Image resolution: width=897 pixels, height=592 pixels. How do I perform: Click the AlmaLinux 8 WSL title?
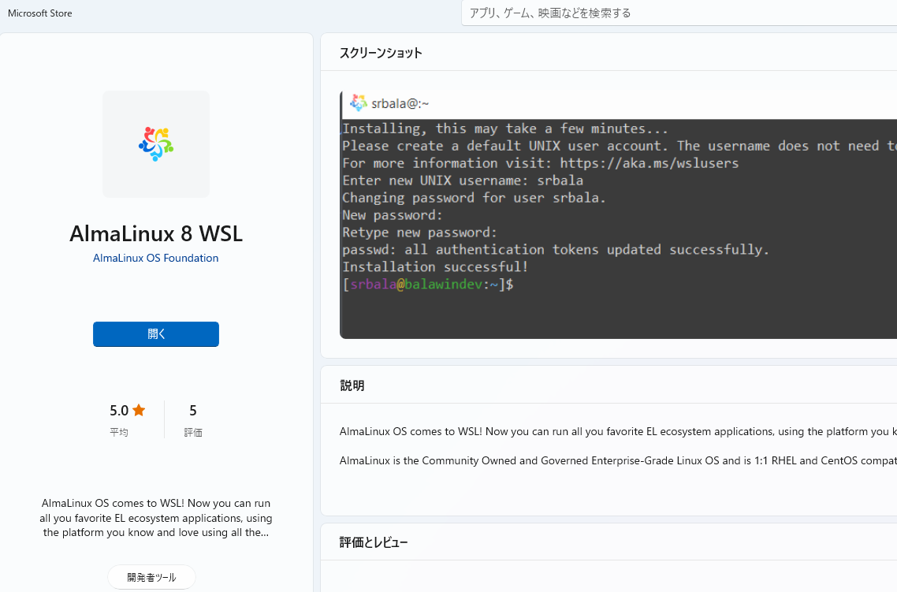coord(156,233)
